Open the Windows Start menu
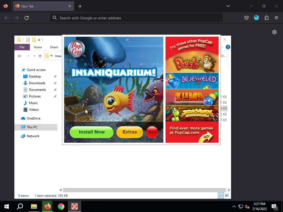 tap(7, 206)
